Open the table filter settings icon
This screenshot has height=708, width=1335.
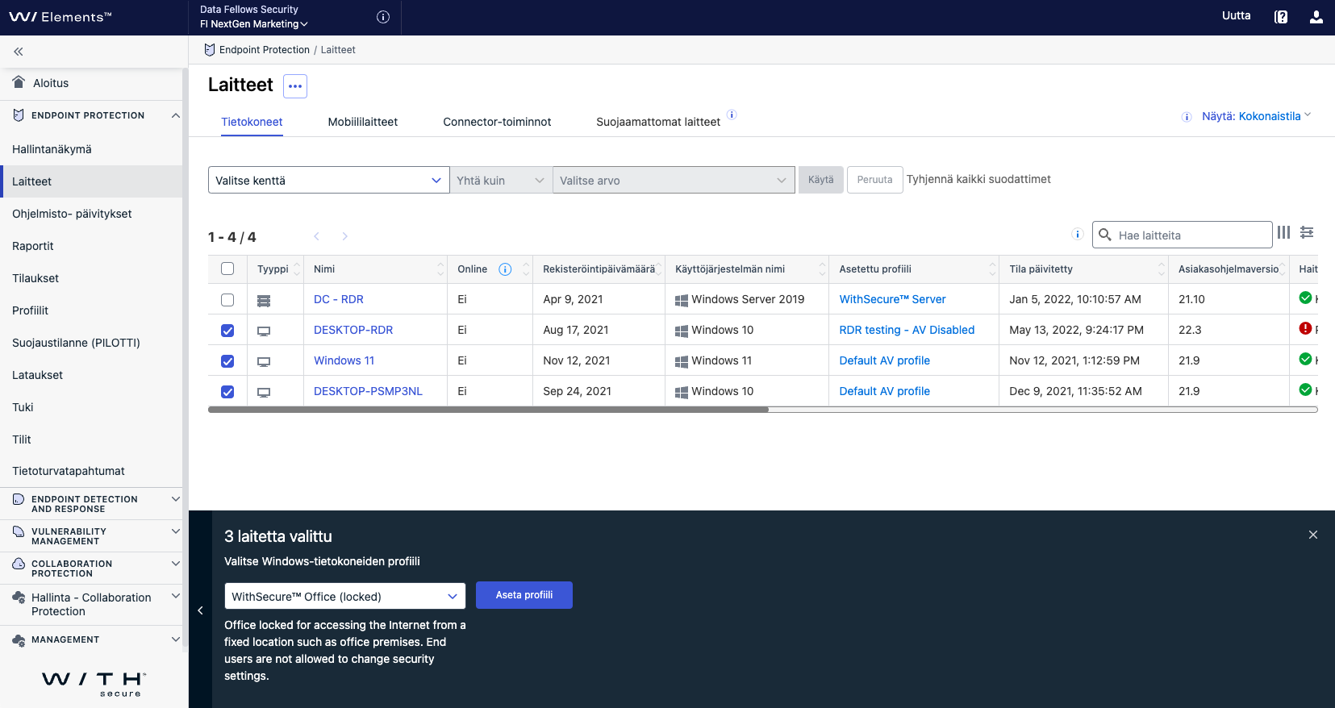pyautogui.click(x=1307, y=232)
